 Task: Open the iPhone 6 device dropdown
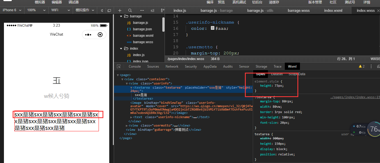click(x=11, y=10)
